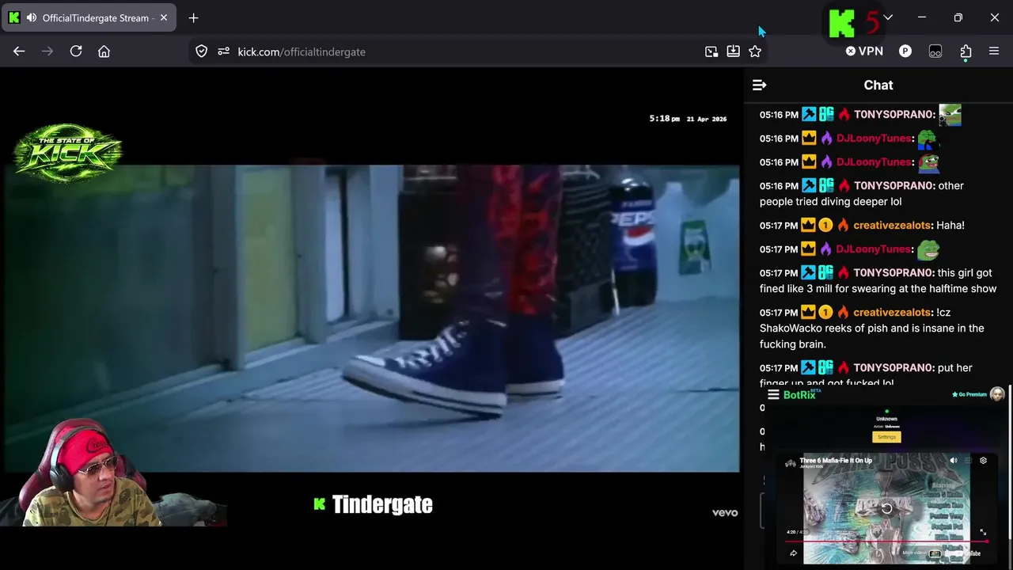This screenshot has width=1013, height=570.
Task: Open creativezealots on '!cz ShakoWacko' message
Action: (x=893, y=312)
